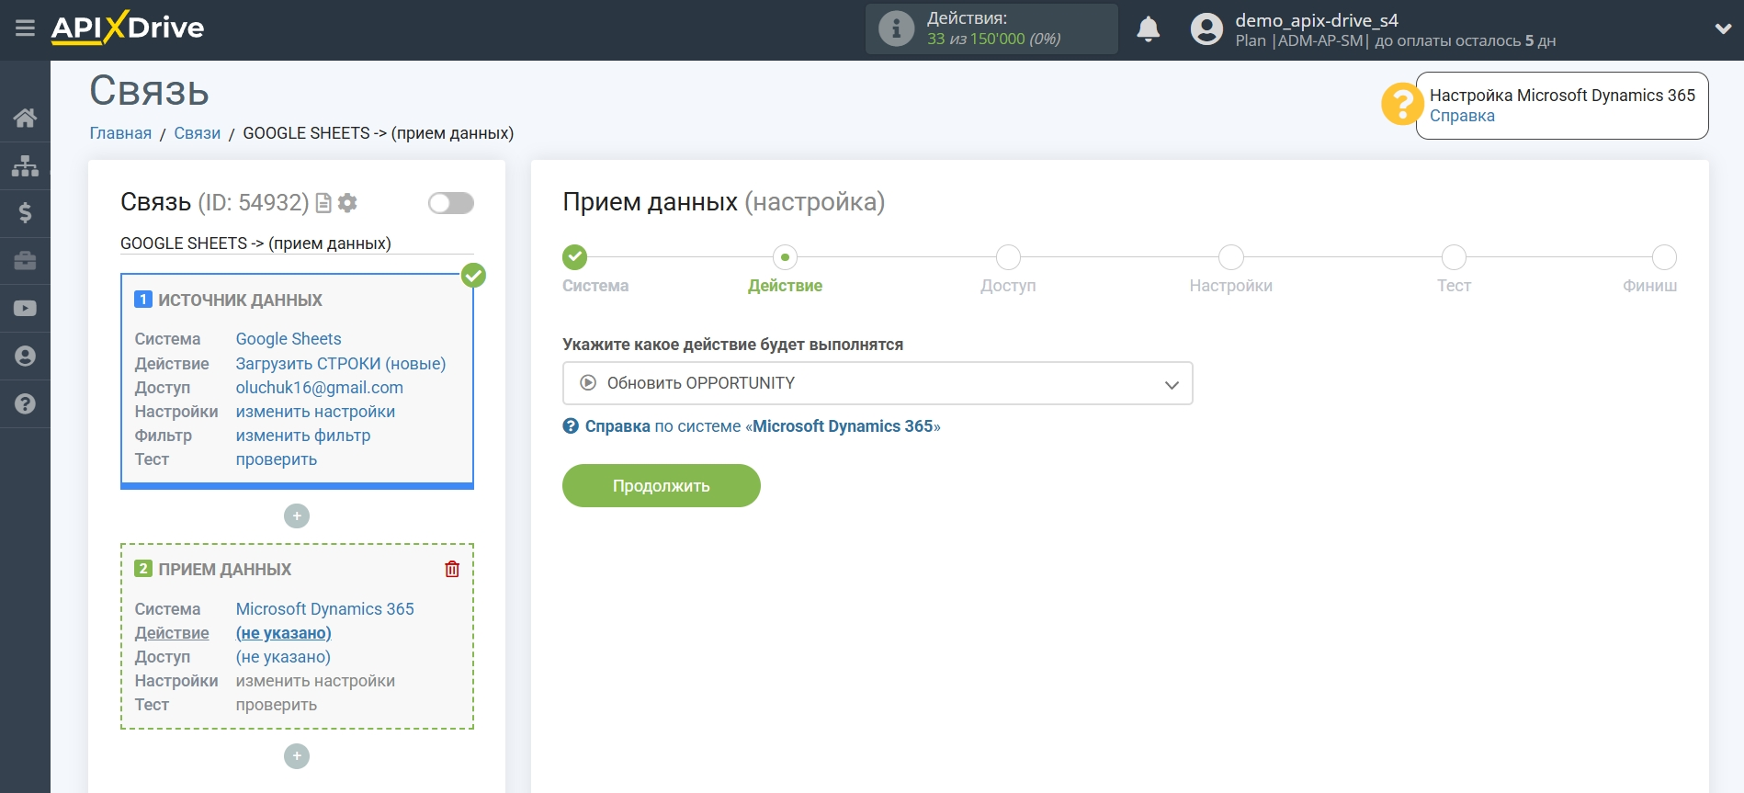Click изменить фильтр link
The image size is (1744, 793).
(303, 436)
